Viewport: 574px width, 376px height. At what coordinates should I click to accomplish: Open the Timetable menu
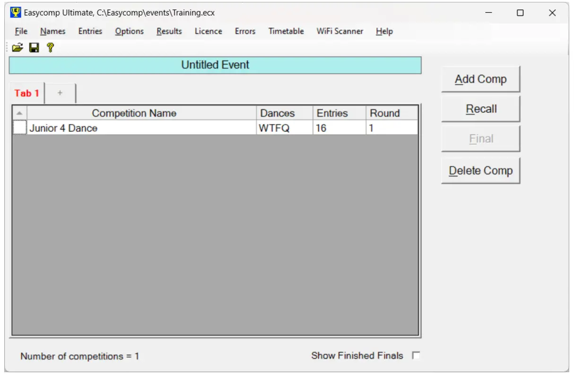(x=286, y=31)
